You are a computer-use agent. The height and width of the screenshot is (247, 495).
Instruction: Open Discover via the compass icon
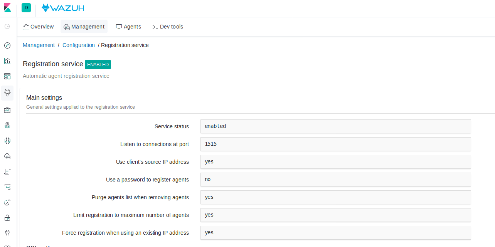(7, 45)
